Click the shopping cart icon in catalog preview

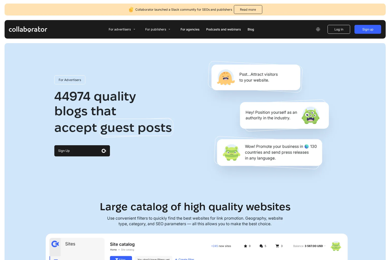pos(277,246)
